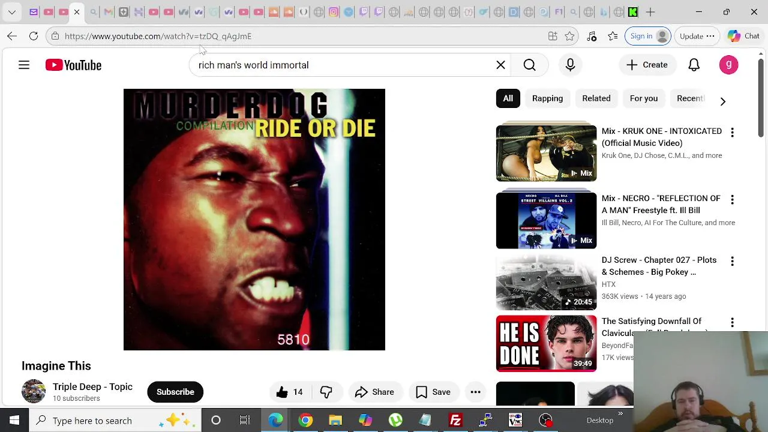Select the For you filter chip
Viewport: 768px width, 432px height.
pyautogui.click(x=643, y=98)
